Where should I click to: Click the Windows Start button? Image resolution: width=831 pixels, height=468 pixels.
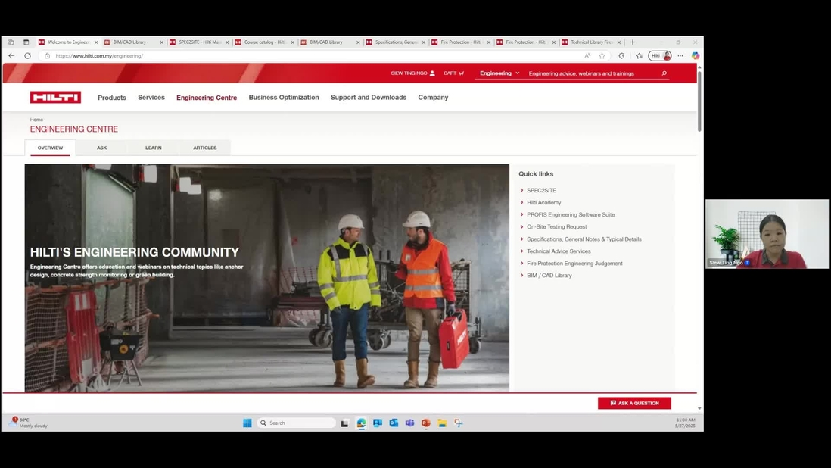247,423
